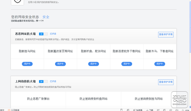Select the 阻断钓鱼、欺诈网址 cell label
The width and height of the screenshot is (191, 111).
pos(94,51)
